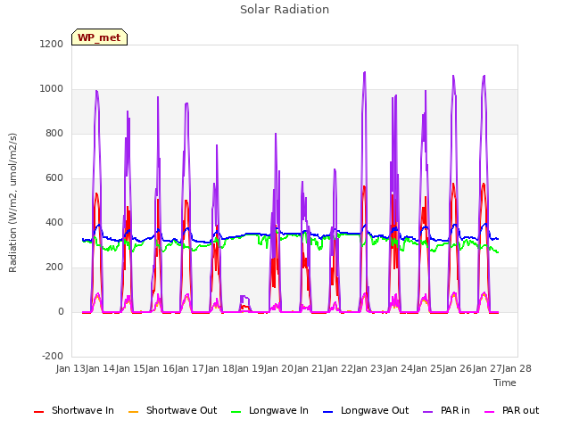The image size is (571, 428).
Task: Click the Solar Radiation chart title
Action: pyautogui.click(x=285, y=10)
